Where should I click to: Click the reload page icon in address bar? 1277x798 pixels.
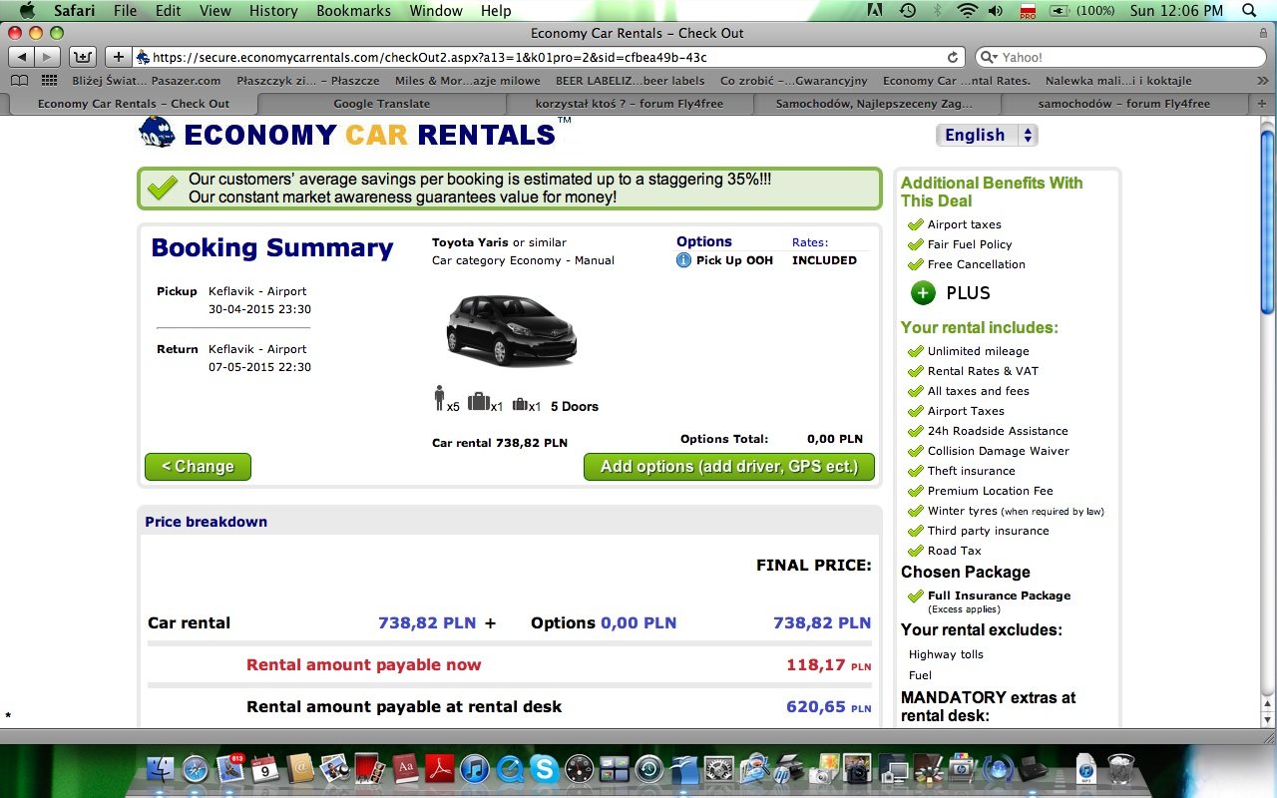(x=953, y=57)
